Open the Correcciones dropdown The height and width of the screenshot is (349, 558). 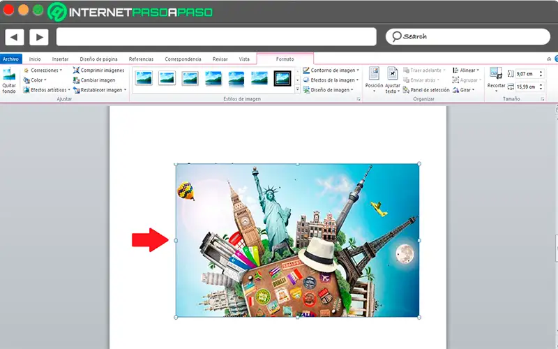[x=43, y=70]
